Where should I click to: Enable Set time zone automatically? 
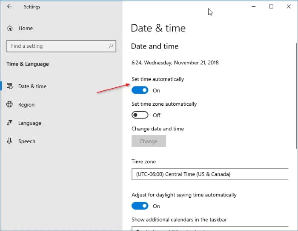pyautogui.click(x=140, y=115)
